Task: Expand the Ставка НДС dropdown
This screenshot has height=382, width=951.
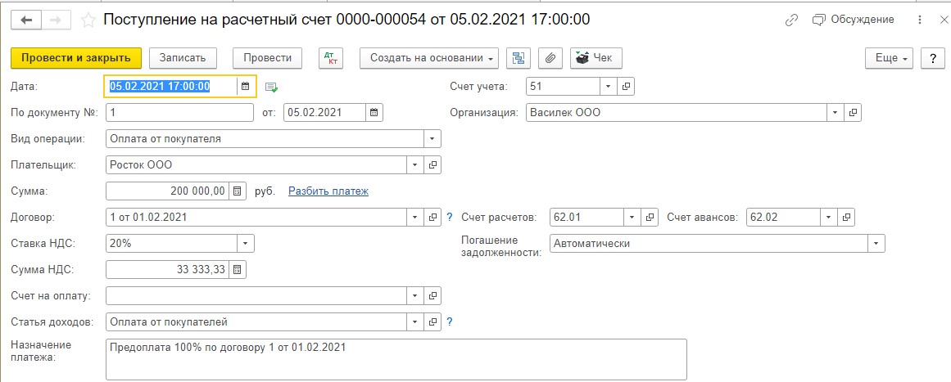Action: point(246,244)
